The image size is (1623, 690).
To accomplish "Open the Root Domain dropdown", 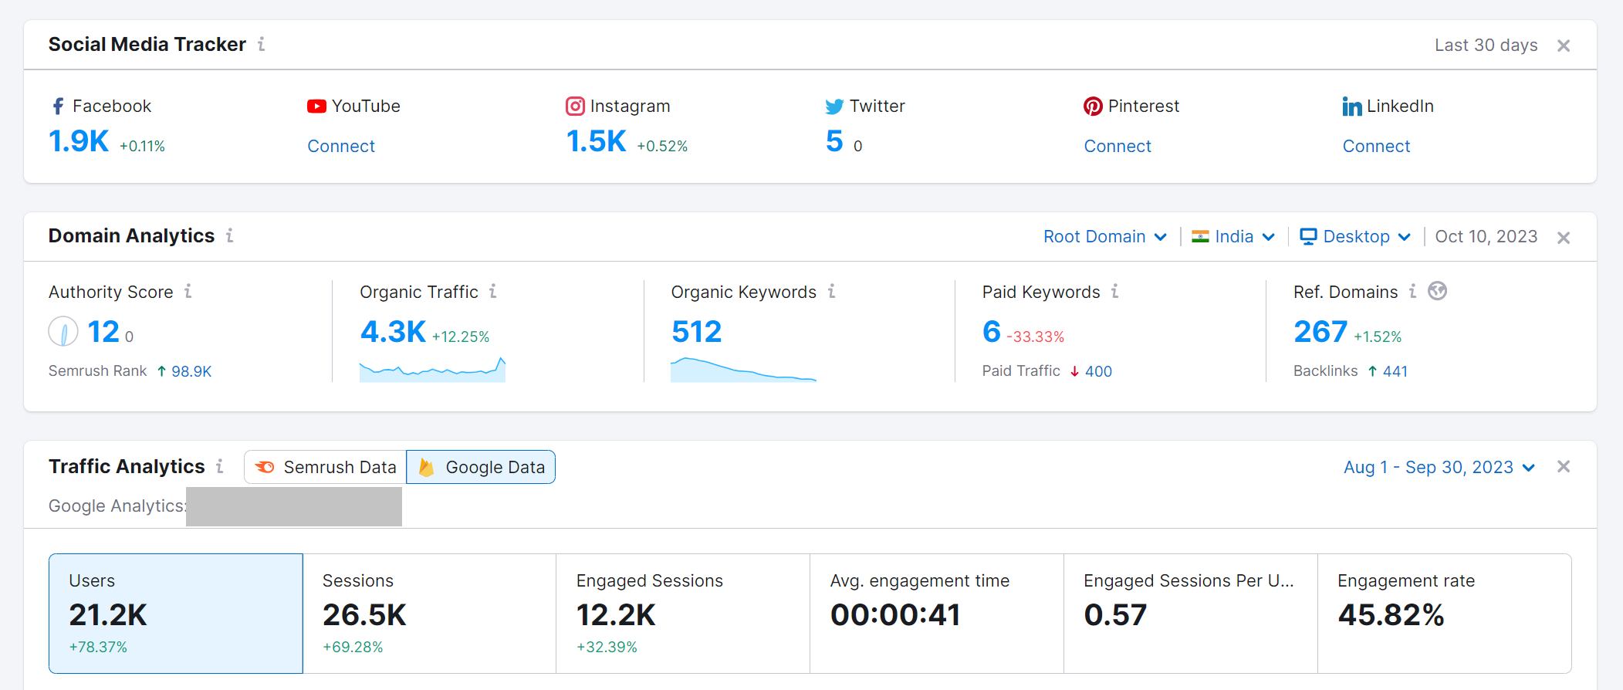I will [x=1104, y=237].
